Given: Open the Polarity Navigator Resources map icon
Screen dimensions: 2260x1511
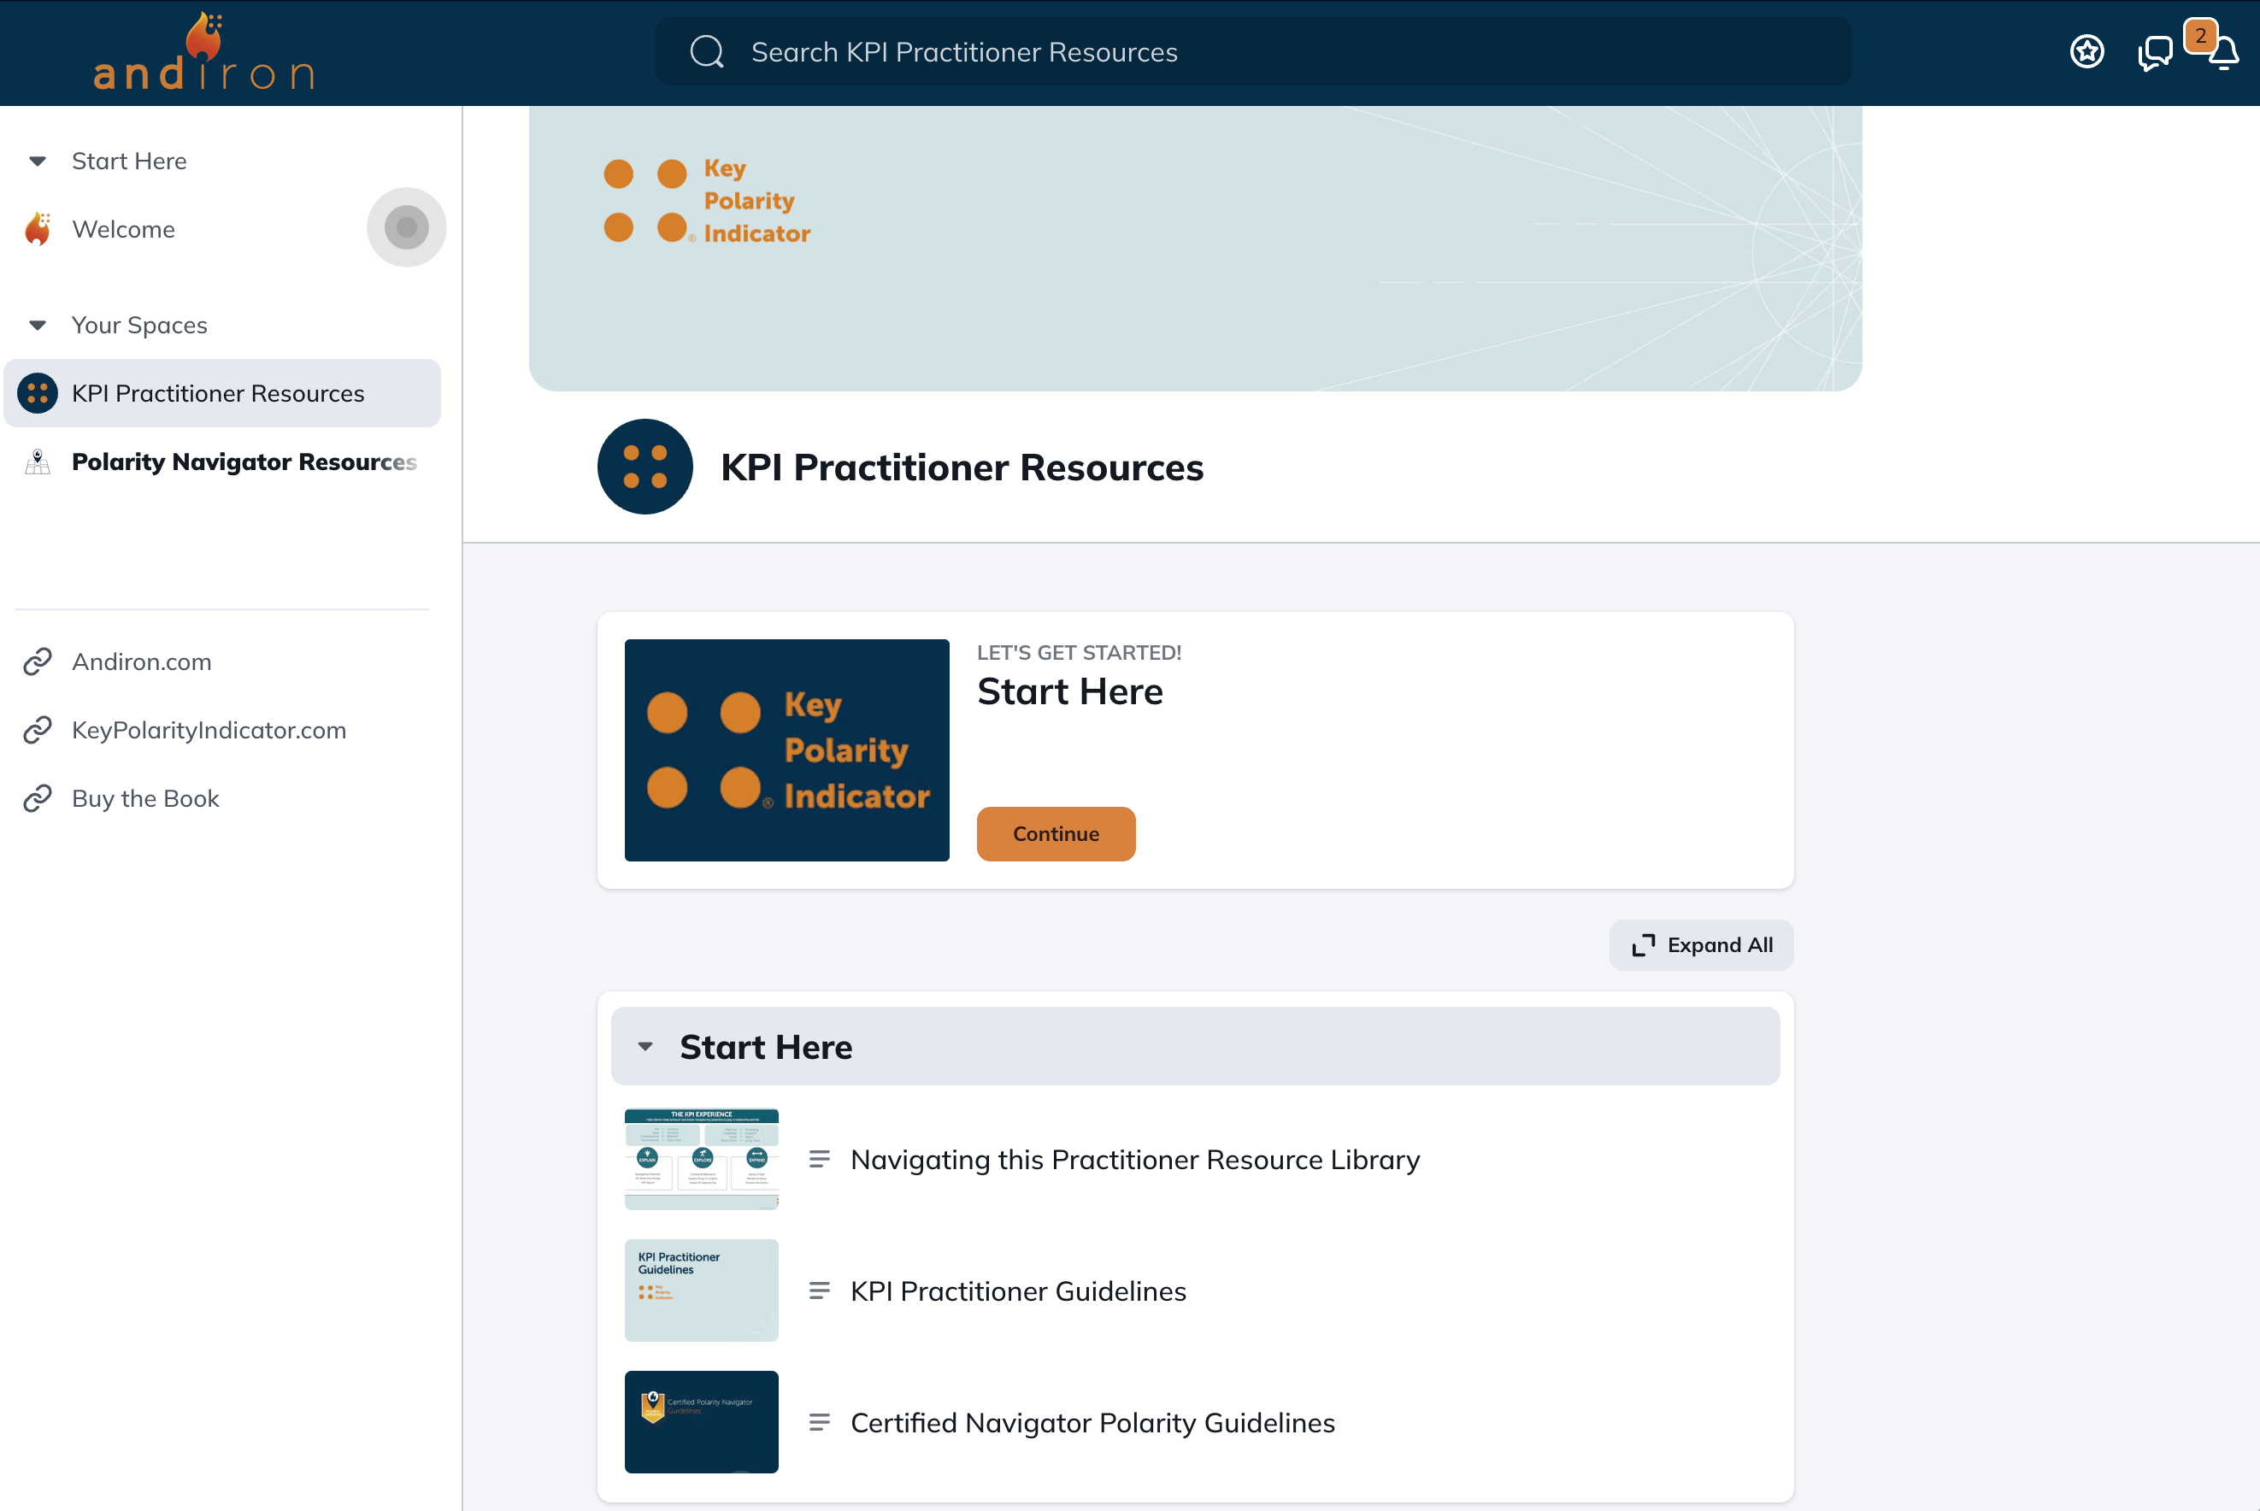Looking at the screenshot, I should tap(37, 462).
